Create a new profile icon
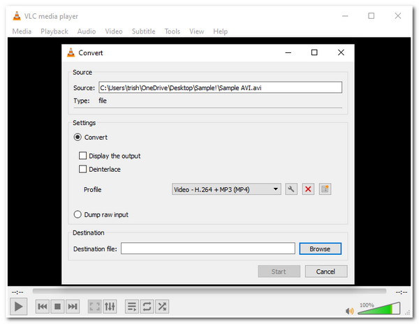 click(325, 189)
